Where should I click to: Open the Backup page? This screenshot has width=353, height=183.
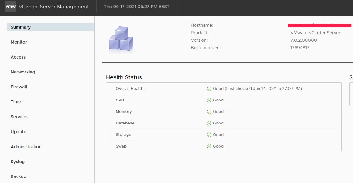coord(18,176)
